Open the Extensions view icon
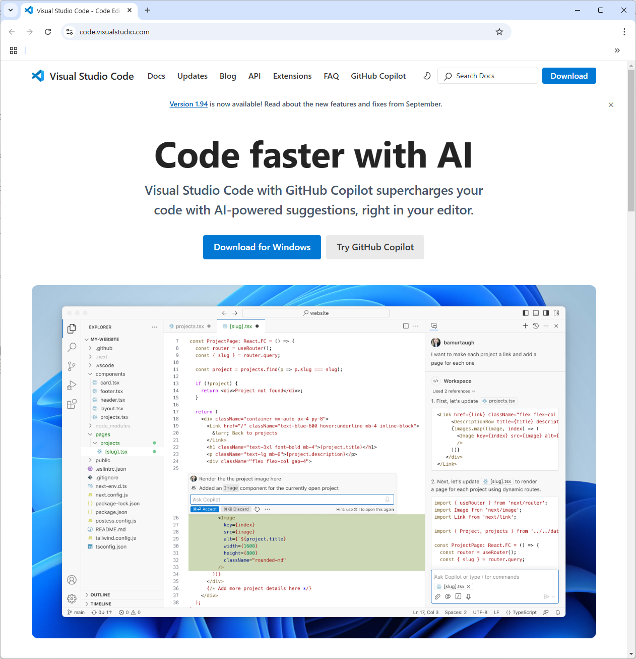 [x=72, y=404]
